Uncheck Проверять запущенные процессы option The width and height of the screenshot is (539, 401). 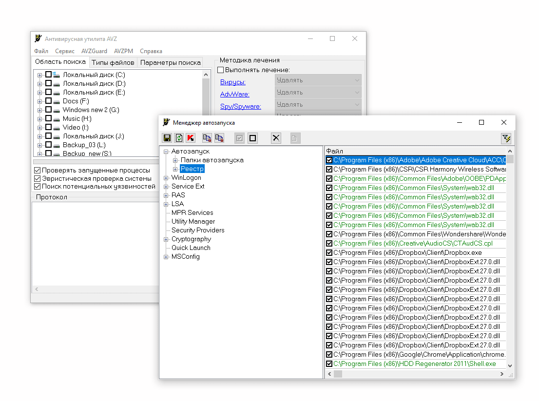tap(38, 171)
